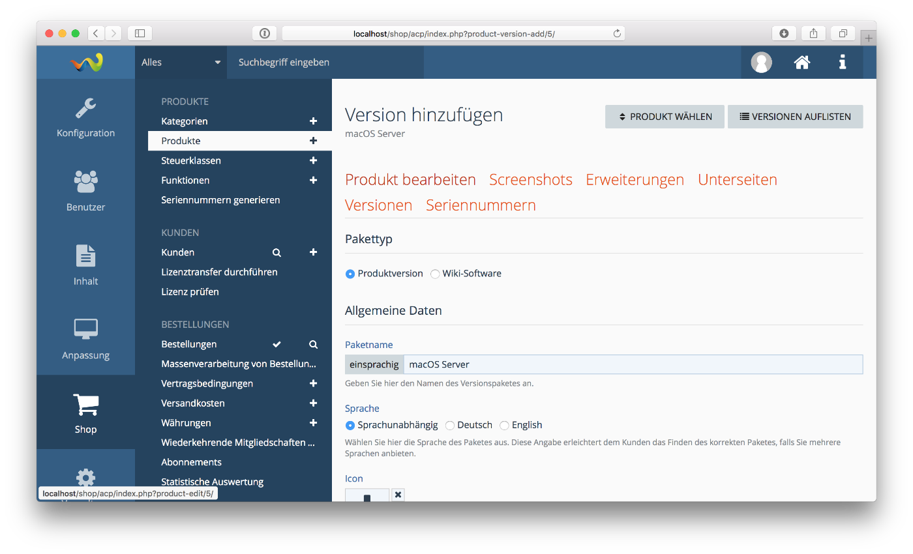Switch to the Seriennummern tab
Screen dimensions: 913x554
[481, 205]
